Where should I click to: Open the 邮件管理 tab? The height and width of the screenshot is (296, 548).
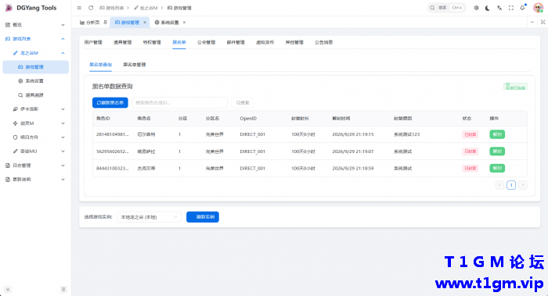(x=236, y=42)
